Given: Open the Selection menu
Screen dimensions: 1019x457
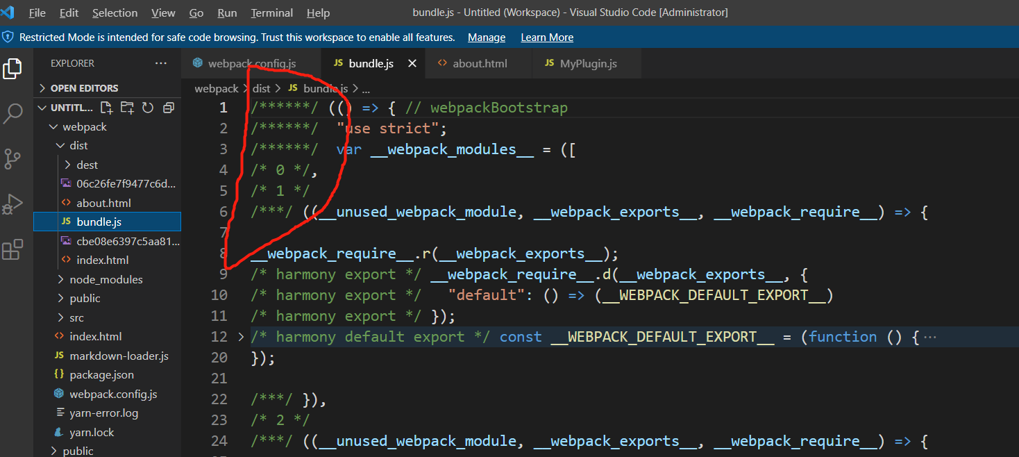Looking at the screenshot, I should (x=115, y=13).
